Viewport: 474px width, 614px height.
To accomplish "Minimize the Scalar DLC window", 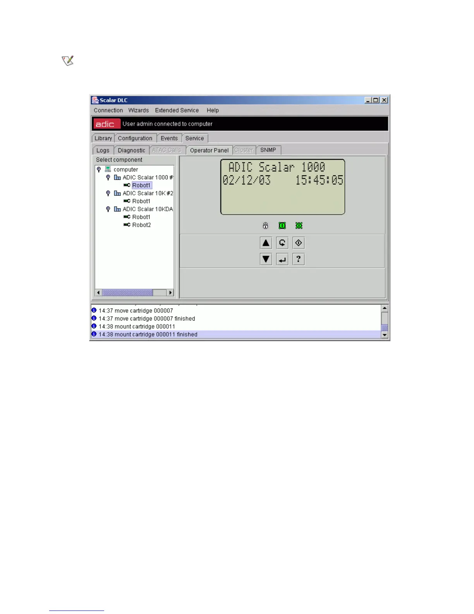I will (x=368, y=100).
